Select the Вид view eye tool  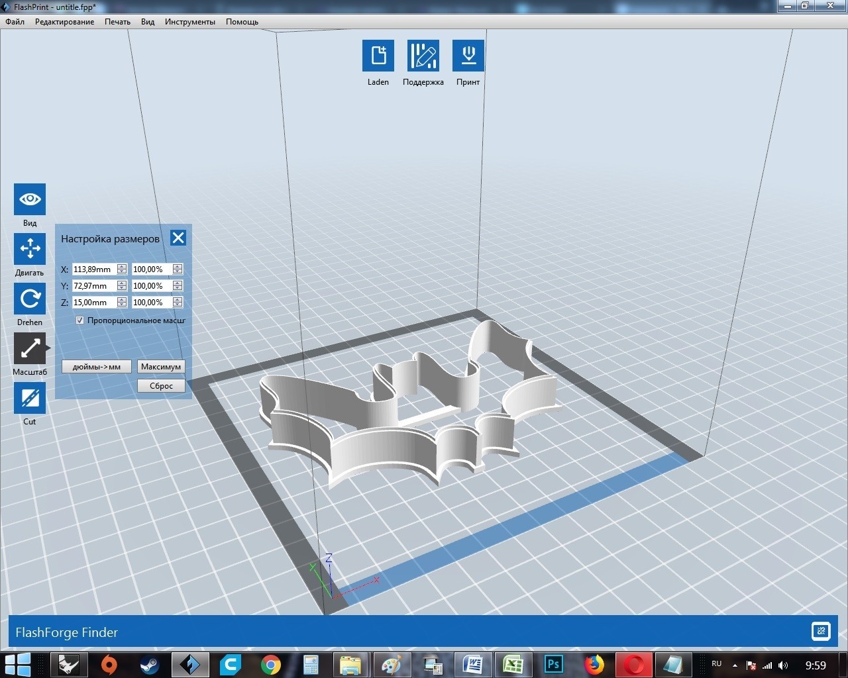[x=30, y=199]
